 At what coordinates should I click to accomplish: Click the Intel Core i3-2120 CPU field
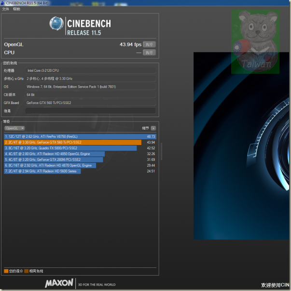(x=90, y=70)
